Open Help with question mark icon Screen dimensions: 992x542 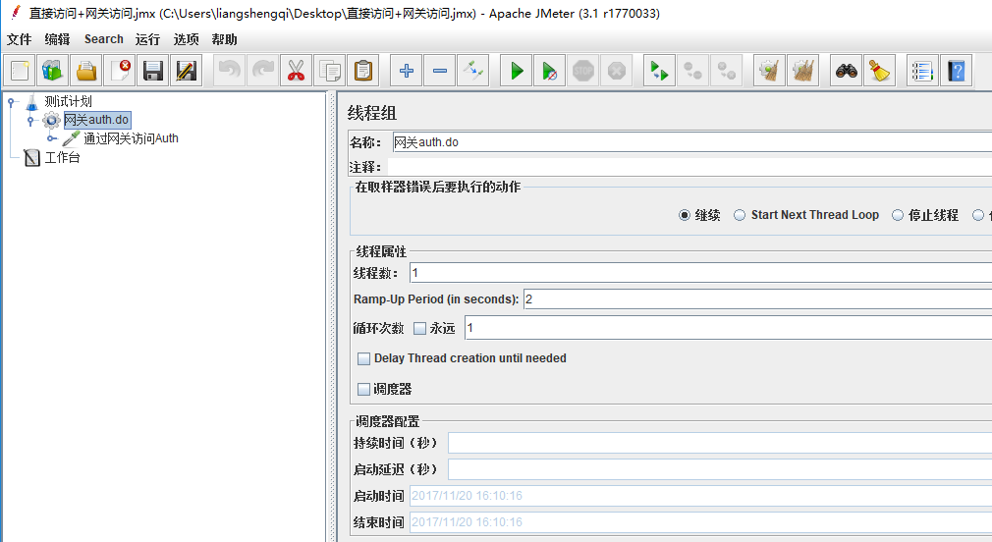pos(956,70)
